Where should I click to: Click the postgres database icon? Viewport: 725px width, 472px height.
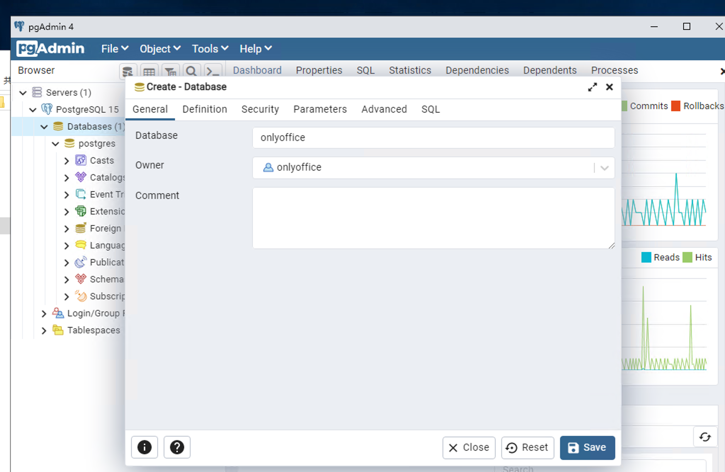point(69,143)
